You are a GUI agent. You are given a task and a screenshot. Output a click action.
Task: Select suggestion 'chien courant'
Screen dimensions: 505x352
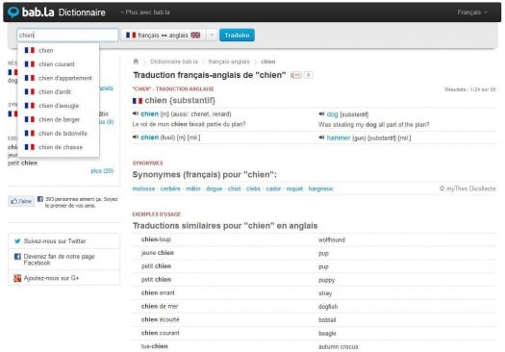click(x=59, y=64)
